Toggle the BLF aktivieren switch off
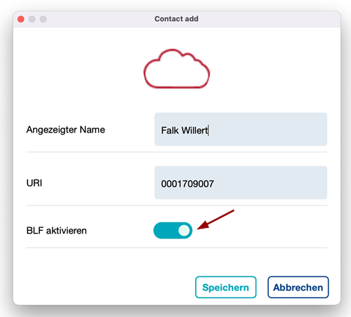The image size is (351, 317). (x=173, y=231)
